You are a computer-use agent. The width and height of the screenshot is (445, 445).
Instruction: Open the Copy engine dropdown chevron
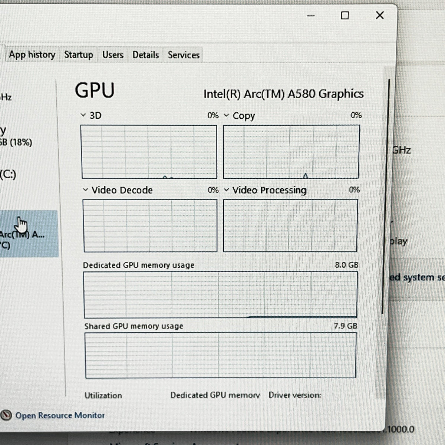(226, 115)
